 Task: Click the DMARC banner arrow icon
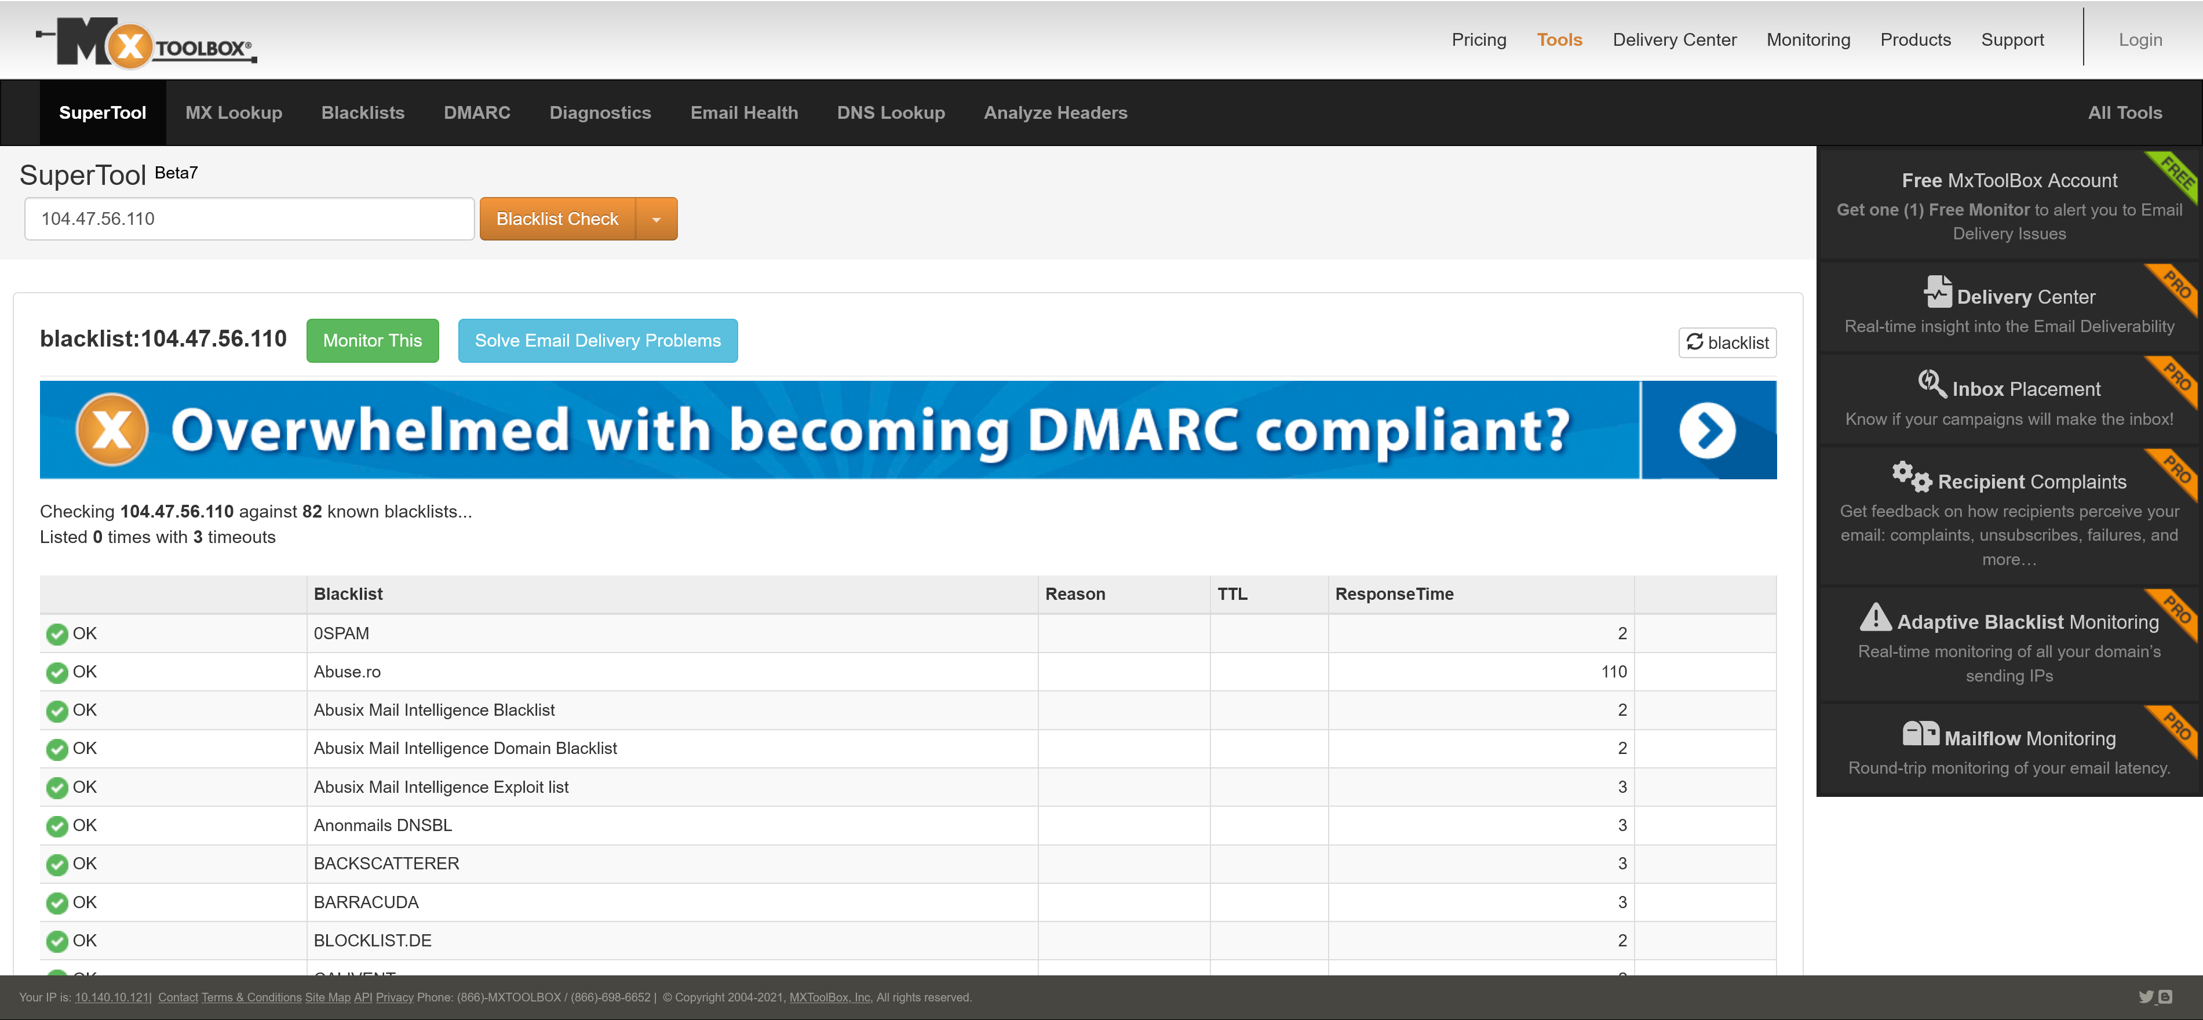click(x=1707, y=431)
